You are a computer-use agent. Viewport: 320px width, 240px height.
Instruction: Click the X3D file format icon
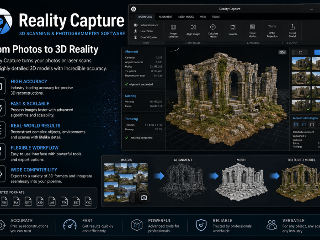[x=40, y=201]
